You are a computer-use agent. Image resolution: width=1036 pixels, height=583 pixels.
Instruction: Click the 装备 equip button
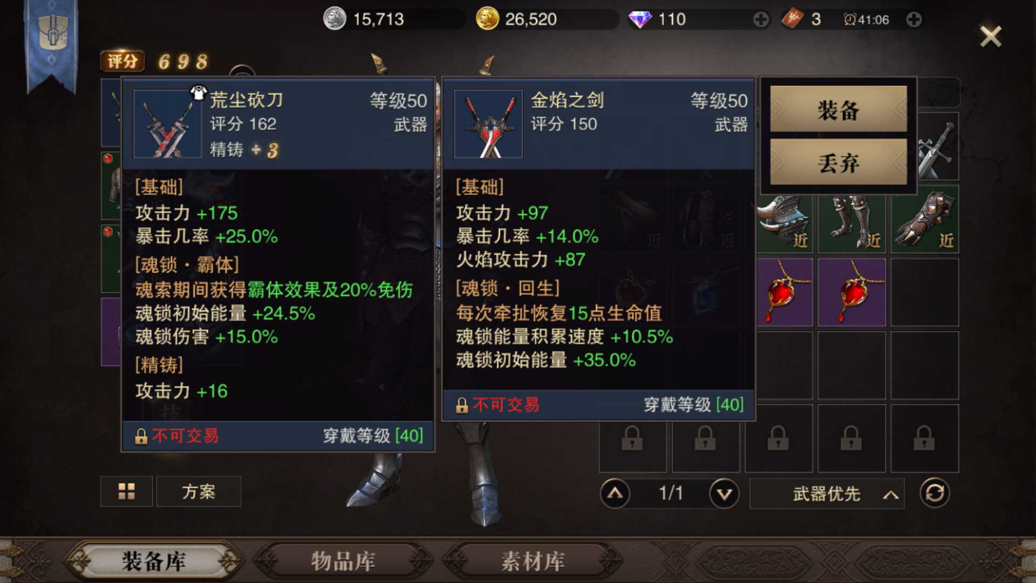coord(839,109)
